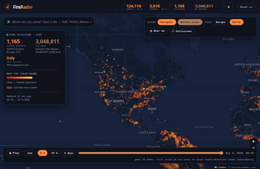This screenshot has width=260, height=169.
Task: Select the 6 h time window
Action: [42, 153]
